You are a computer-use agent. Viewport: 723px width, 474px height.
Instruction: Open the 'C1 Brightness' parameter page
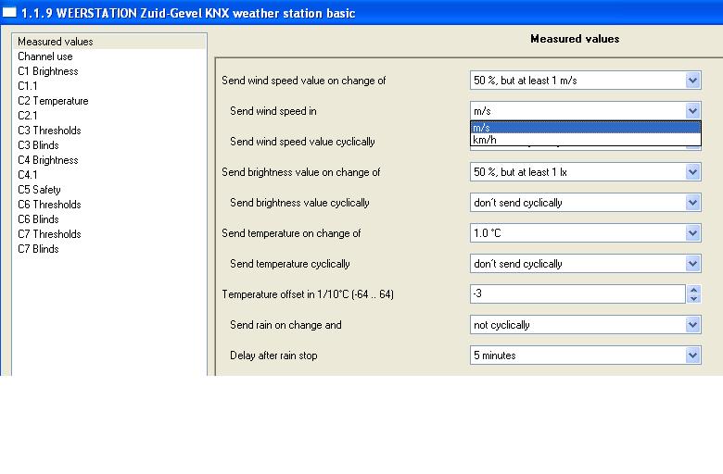coord(48,71)
